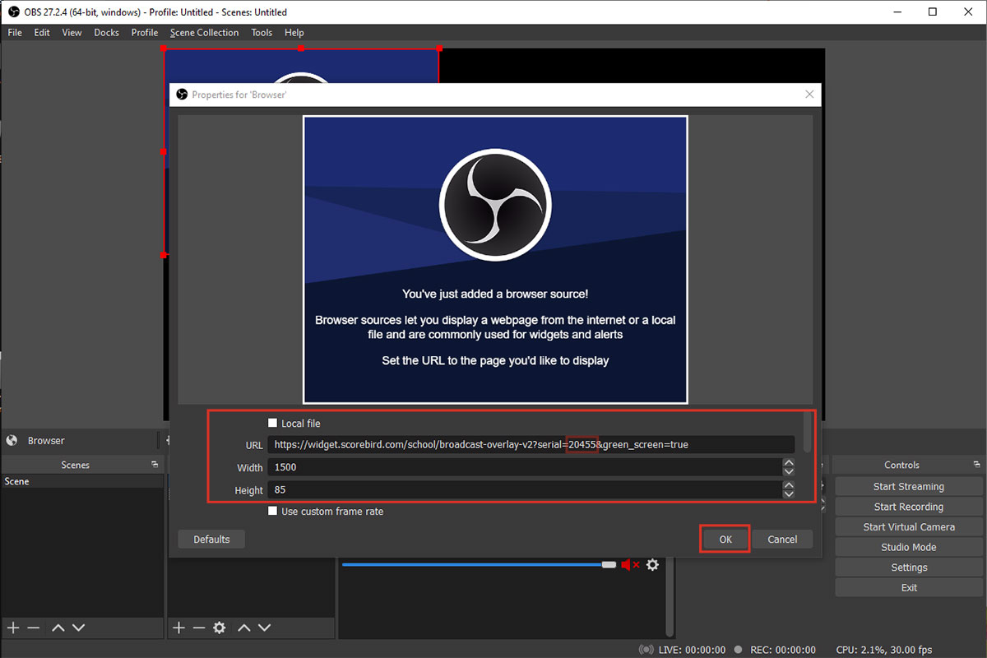Open the View menu
The height and width of the screenshot is (658, 987).
click(72, 33)
